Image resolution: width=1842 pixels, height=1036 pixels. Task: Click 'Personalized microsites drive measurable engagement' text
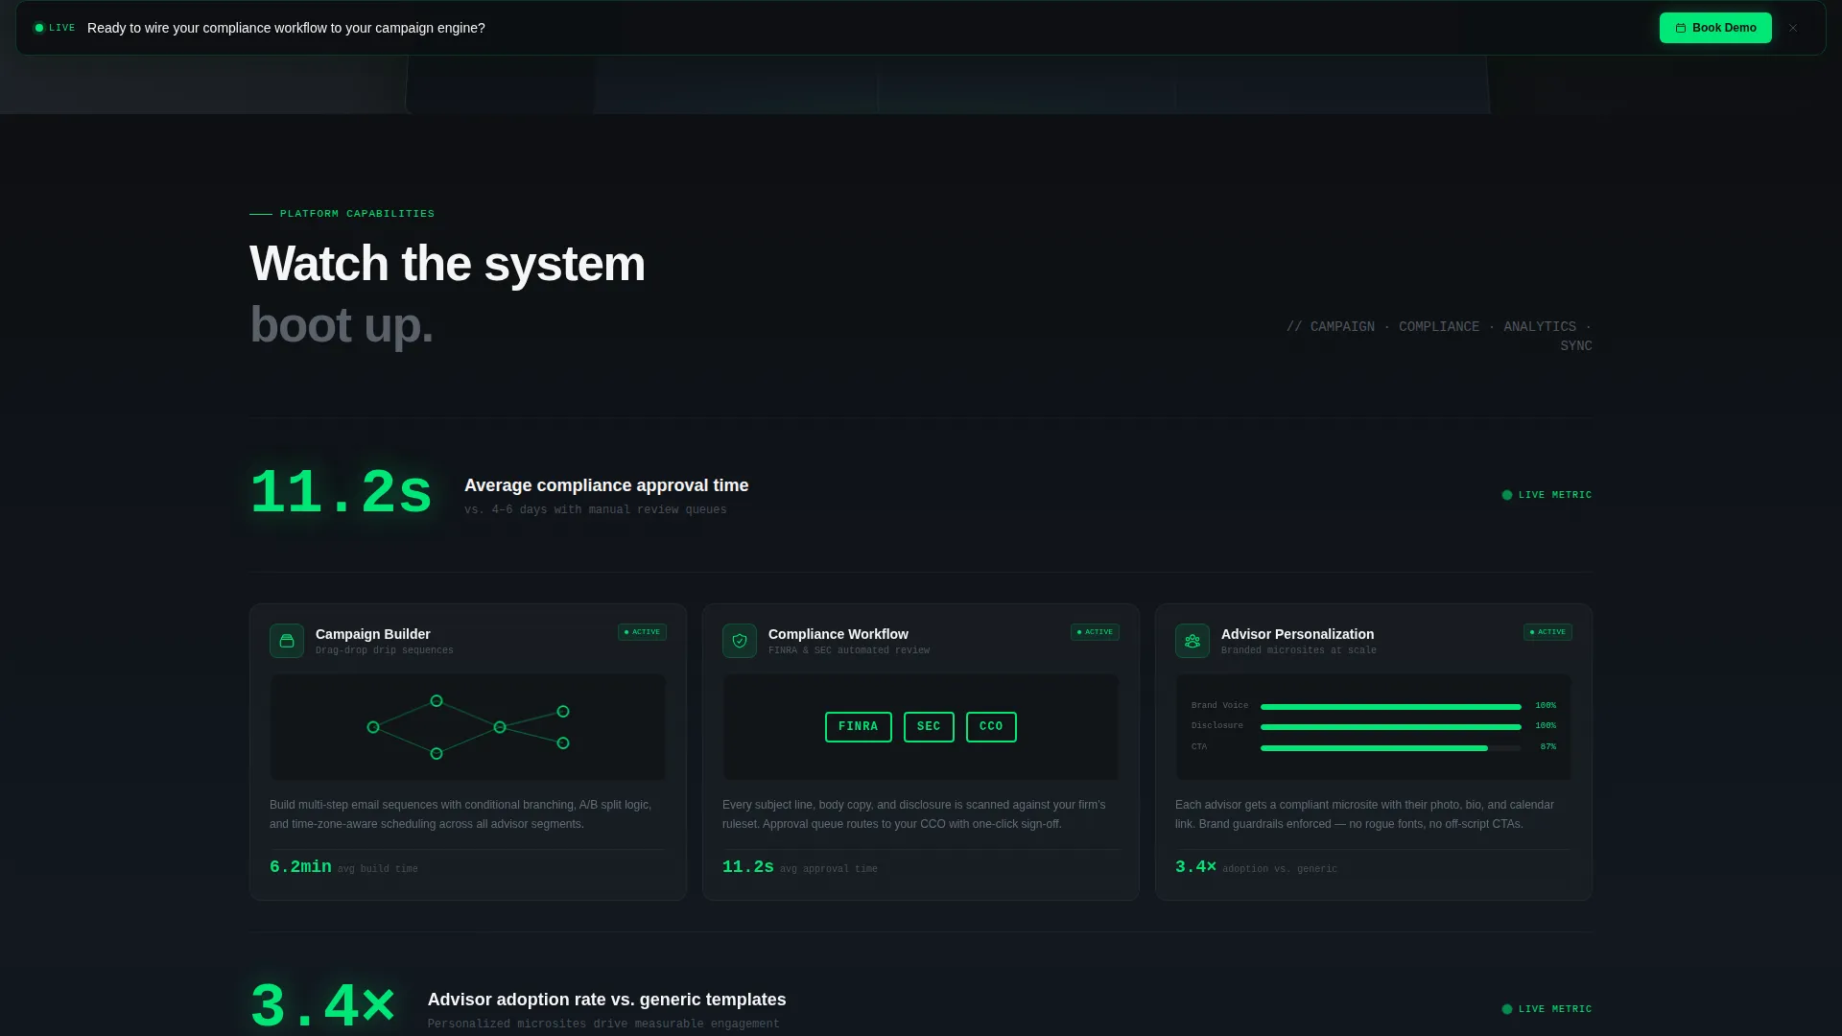coord(603,1024)
